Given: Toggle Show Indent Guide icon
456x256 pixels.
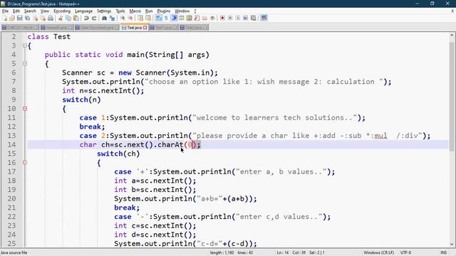Looking at the screenshot, I should pos(174,18).
